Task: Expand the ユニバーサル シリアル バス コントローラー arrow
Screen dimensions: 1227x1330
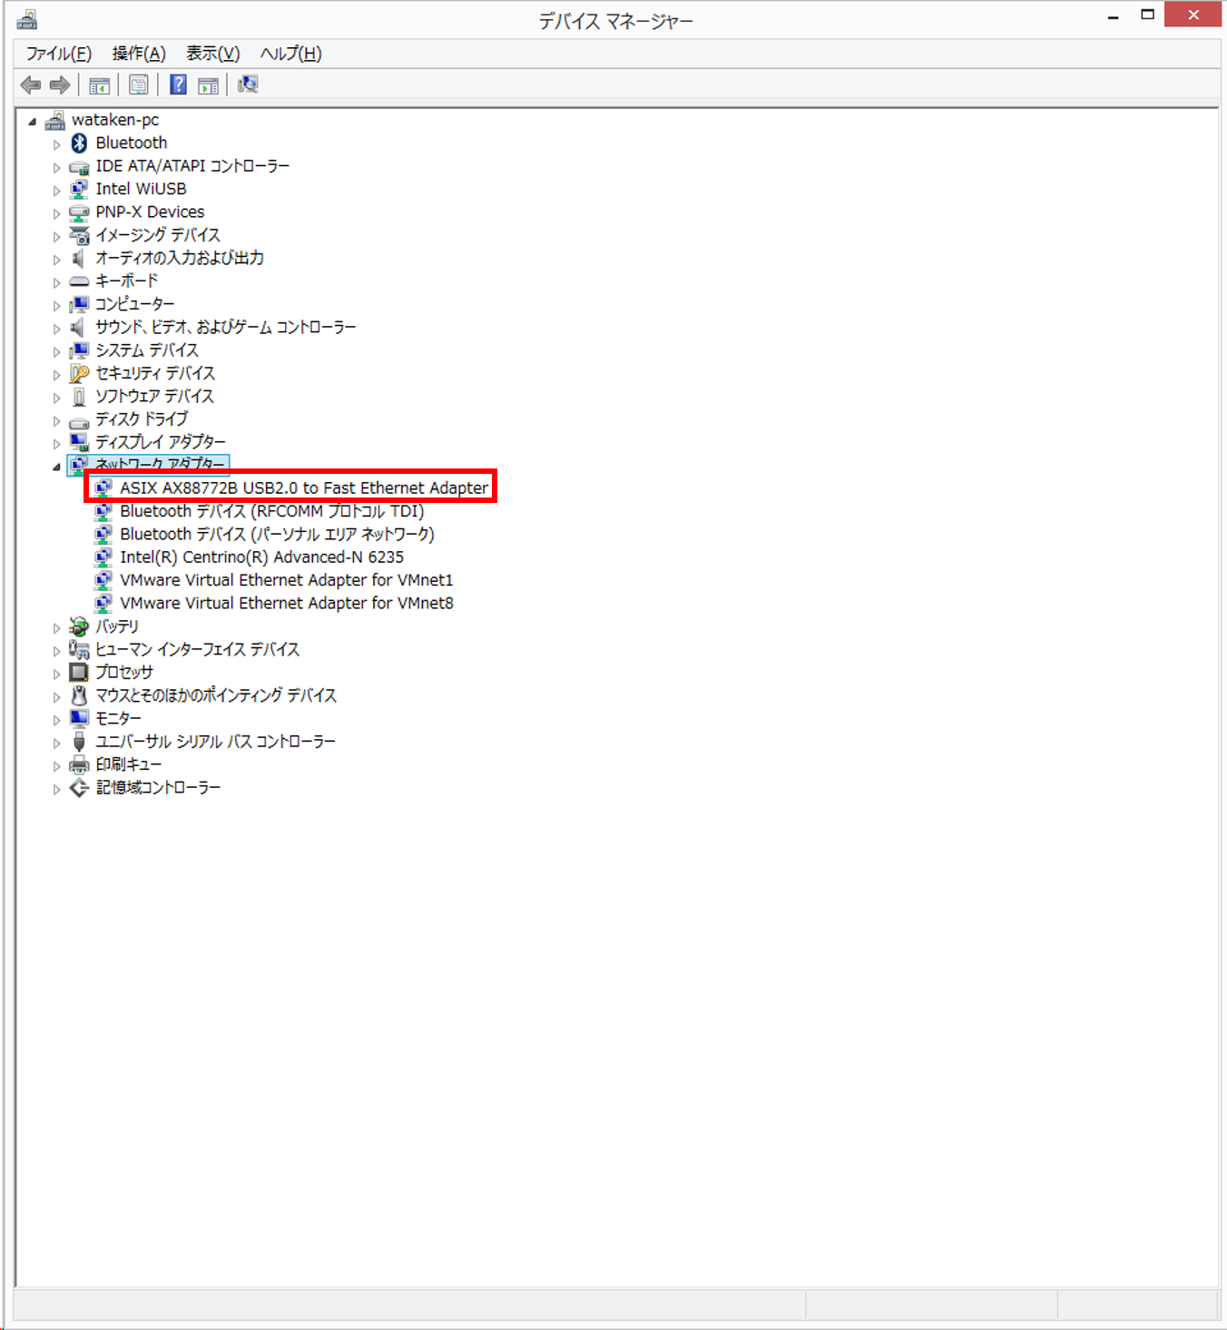Action: (x=56, y=743)
